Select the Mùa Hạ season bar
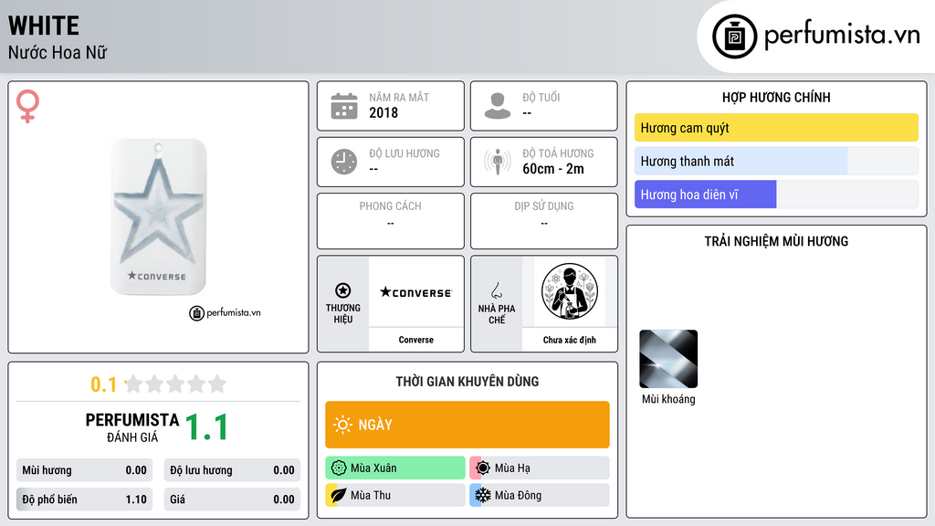 [540, 468]
